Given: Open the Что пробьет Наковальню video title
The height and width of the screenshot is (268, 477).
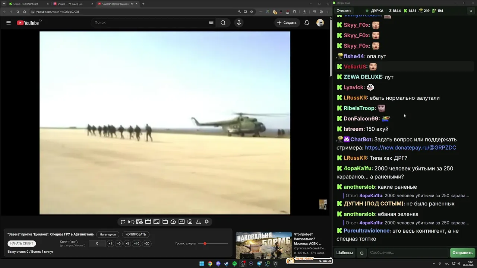Looking at the screenshot, I should [307, 239].
